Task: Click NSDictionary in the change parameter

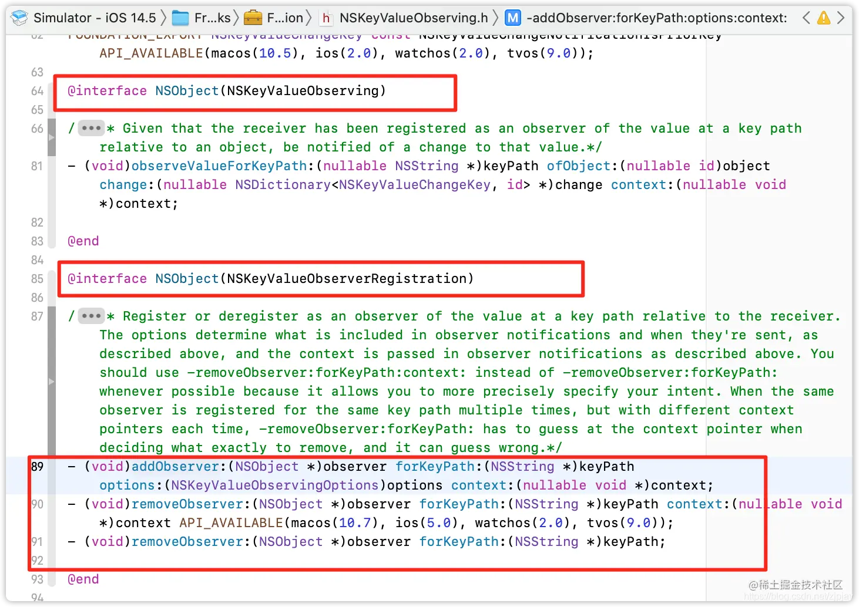Action: (x=283, y=184)
